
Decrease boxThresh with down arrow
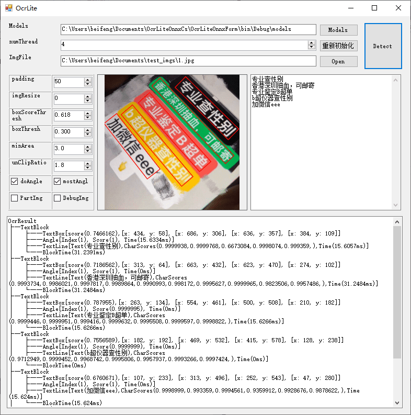click(x=88, y=134)
